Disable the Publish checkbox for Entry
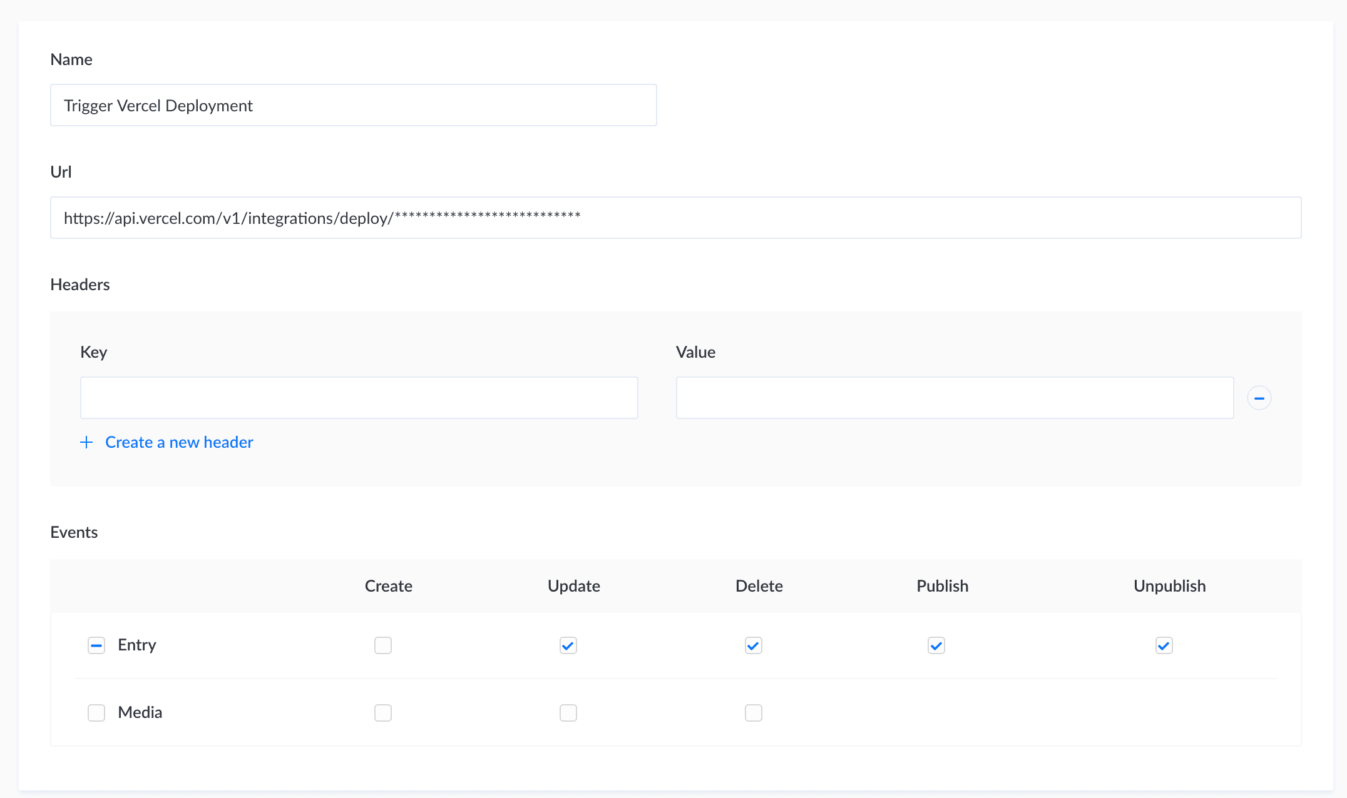Viewport: 1347px width, 798px height. click(935, 645)
